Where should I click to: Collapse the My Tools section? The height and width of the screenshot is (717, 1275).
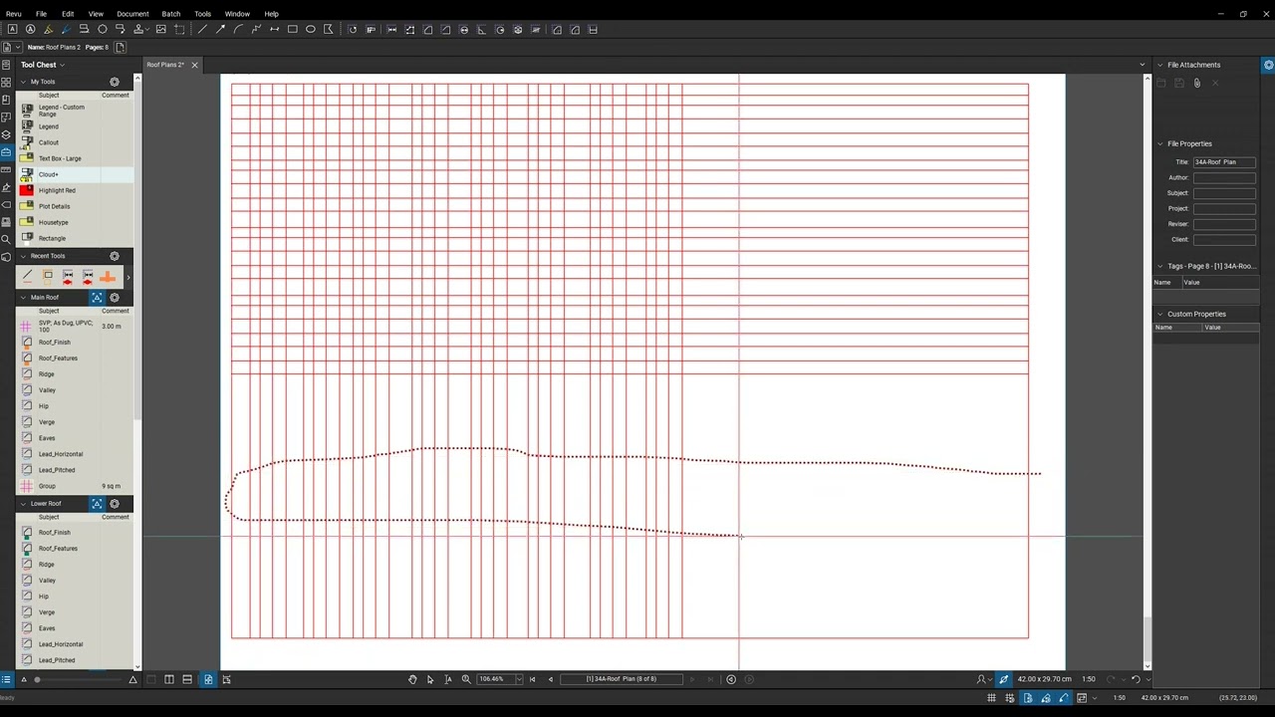tap(23, 82)
